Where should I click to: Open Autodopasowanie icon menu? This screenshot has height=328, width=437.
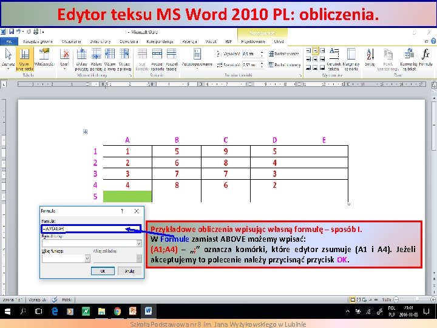(197, 54)
